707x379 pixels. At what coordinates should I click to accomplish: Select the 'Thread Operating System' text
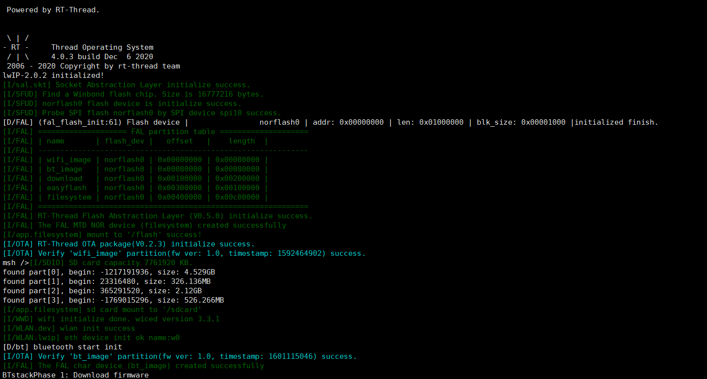coord(102,47)
